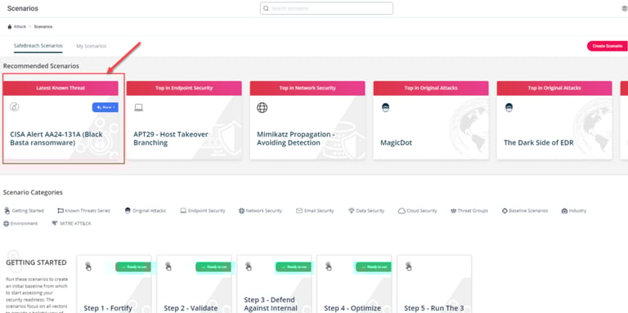
Task: Click the globe icon on Mimikatz Propagation card
Action: click(x=262, y=108)
